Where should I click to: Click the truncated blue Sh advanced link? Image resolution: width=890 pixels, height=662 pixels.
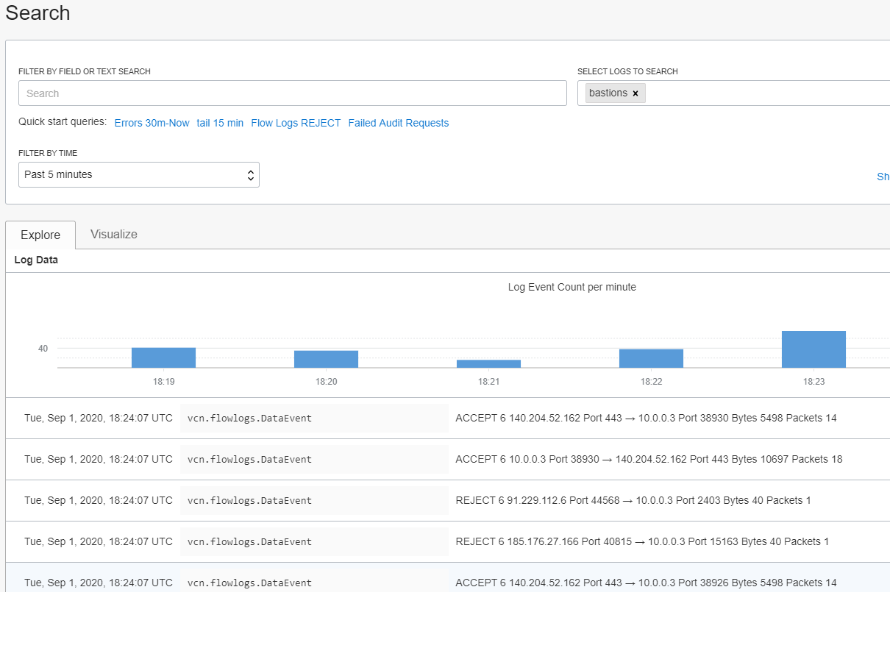click(883, 177)
